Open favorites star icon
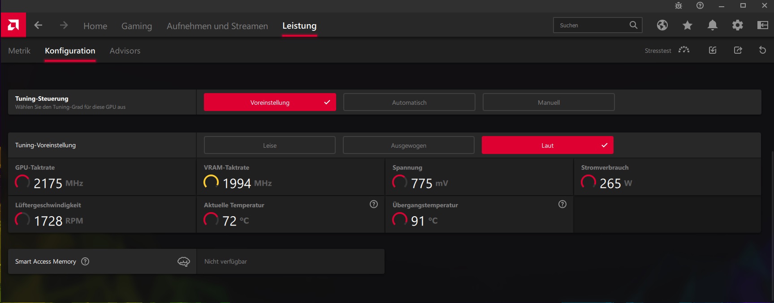 point(688,26)
